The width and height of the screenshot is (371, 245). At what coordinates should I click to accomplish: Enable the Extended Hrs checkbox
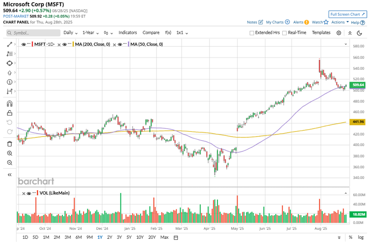(252, 33)
